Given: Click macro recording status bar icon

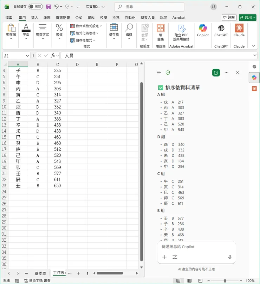Looking at the screenshot, I should pos(17,281).
